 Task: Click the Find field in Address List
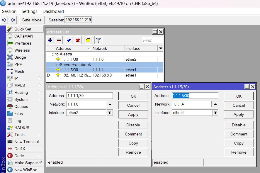point(152,40)
